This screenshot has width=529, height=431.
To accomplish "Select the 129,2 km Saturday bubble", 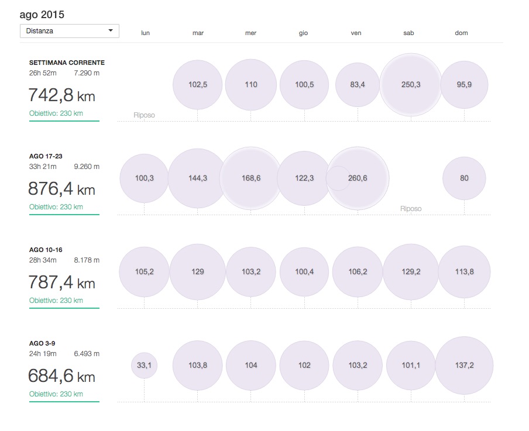I will pyautogui.click(x=411, y=272).
